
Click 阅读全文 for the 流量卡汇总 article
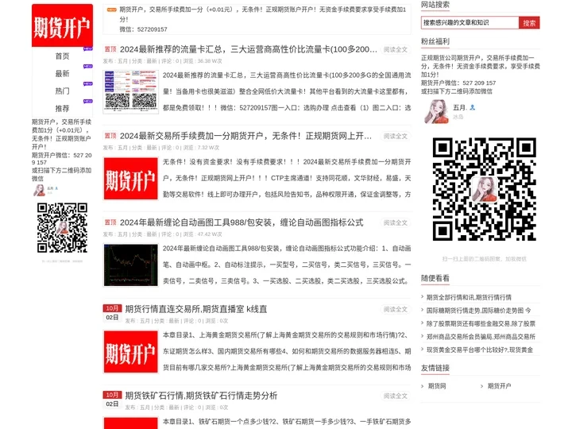click(x=395, y=49)
